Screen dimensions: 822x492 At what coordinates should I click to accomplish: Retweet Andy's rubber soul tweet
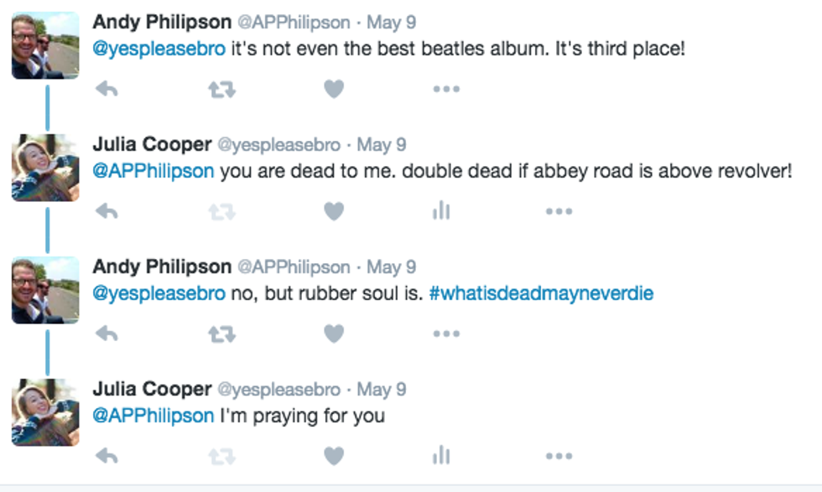click(221, 334)
